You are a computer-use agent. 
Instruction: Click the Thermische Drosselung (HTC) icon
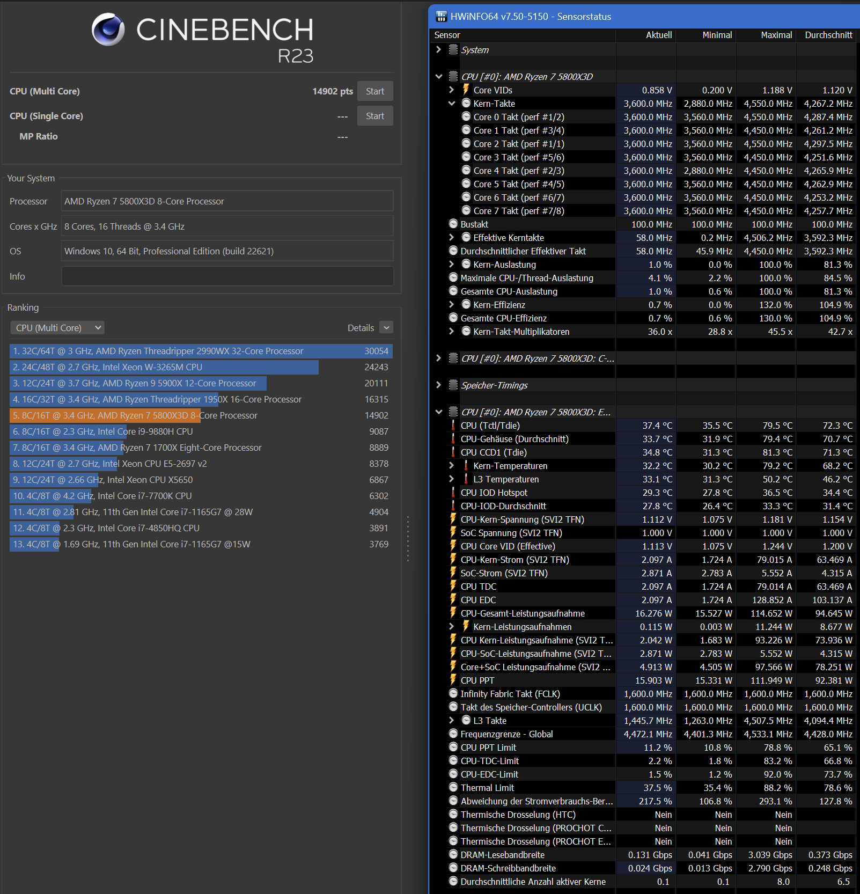[453, 814]
